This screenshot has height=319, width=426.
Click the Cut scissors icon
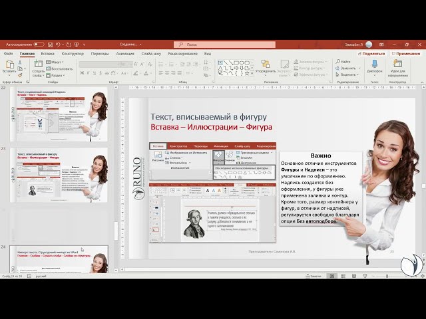[x=20, y=62]
